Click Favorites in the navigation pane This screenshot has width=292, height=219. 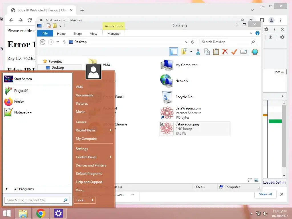coord(55,61)
